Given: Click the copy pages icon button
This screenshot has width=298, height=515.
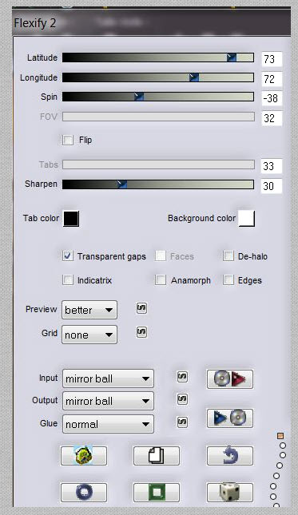Looking at the screenshot, I should pos(157,456).
